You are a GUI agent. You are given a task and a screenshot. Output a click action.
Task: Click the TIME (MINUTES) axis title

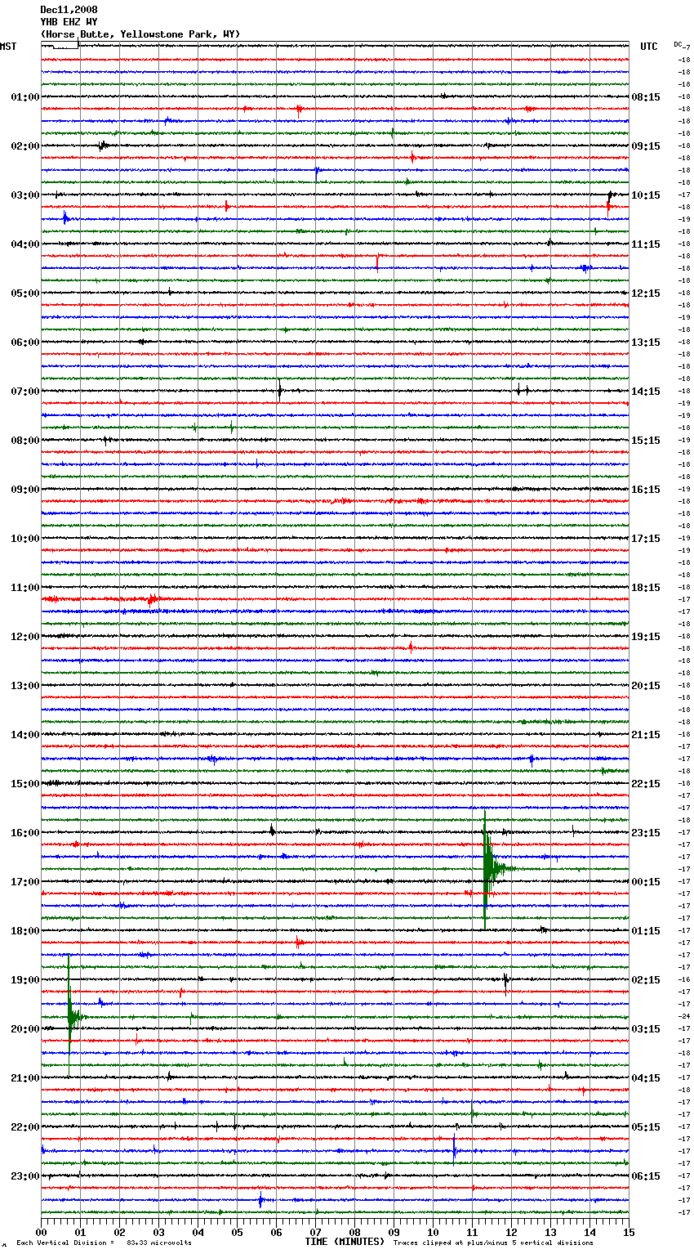[345, 1242]
